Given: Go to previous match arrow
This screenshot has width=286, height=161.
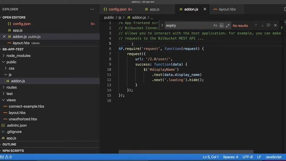Looking at the screenshot, I should [x=256, y=25].
